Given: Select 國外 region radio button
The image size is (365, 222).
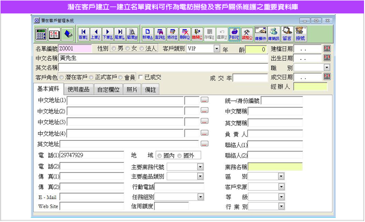Looking at the screenshot, I should pos(180,156).
